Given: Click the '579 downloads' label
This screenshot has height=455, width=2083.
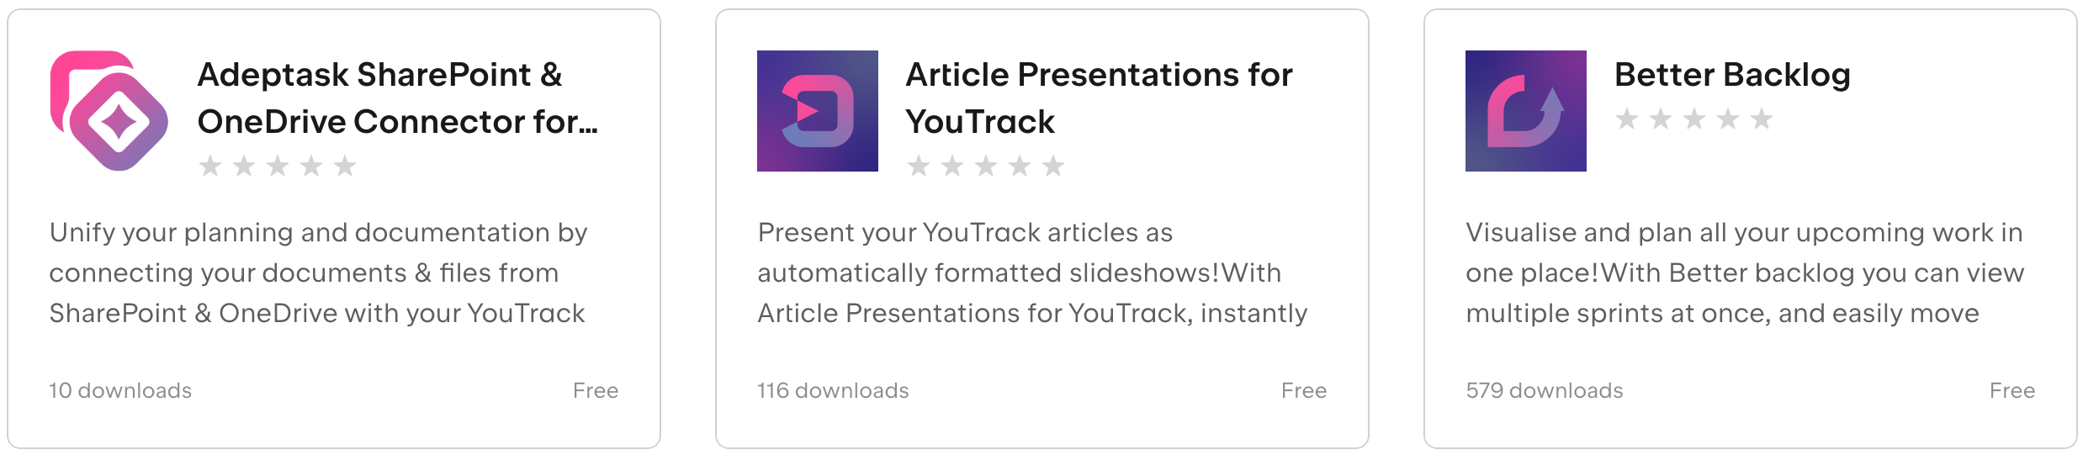Looking at the screenshot, I should click(x=1544, y=390).
